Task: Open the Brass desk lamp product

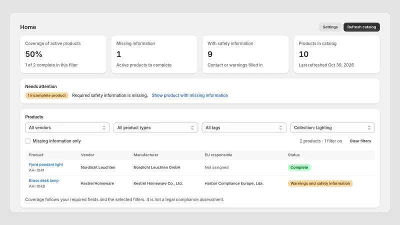Action: click(x=43, y=180)
